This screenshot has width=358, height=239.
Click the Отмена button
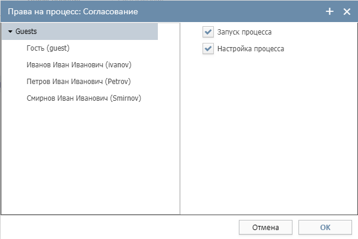coord(266,227)
